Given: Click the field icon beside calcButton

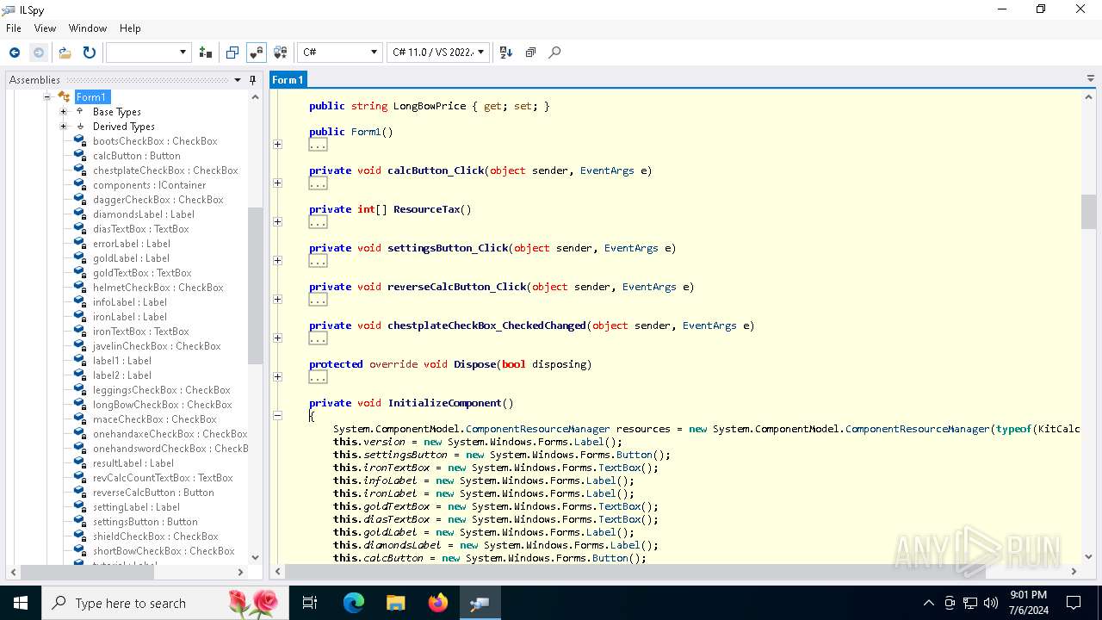Looking at the screenshot, I should pyautogui.click(x=80, y=156).
